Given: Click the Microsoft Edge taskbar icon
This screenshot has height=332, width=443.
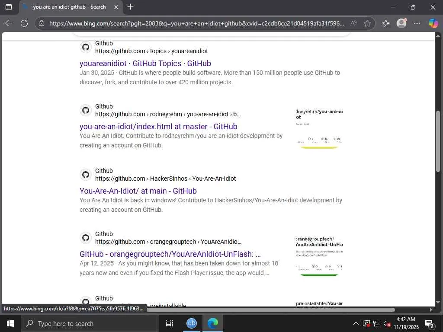Looking at the screenshot, I should click(x=213, y=323).
